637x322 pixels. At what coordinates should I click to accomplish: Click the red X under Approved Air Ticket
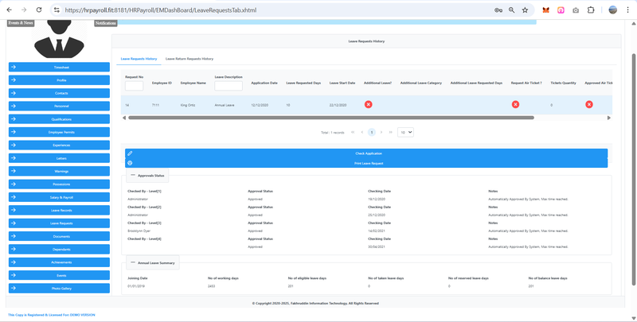[x=589, y=105]
